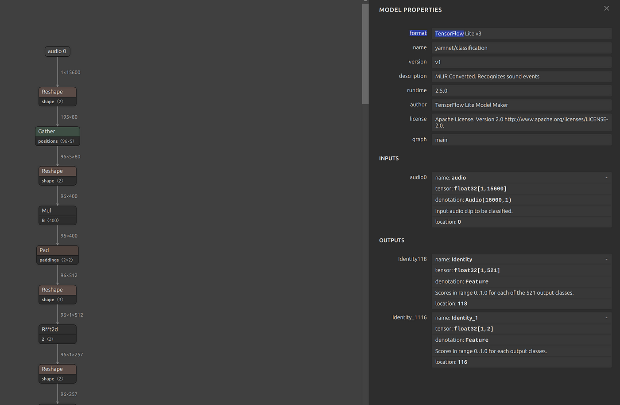Select the Pad node
The width and height of the screenshot is (620, 405).
tap(58, 250)
